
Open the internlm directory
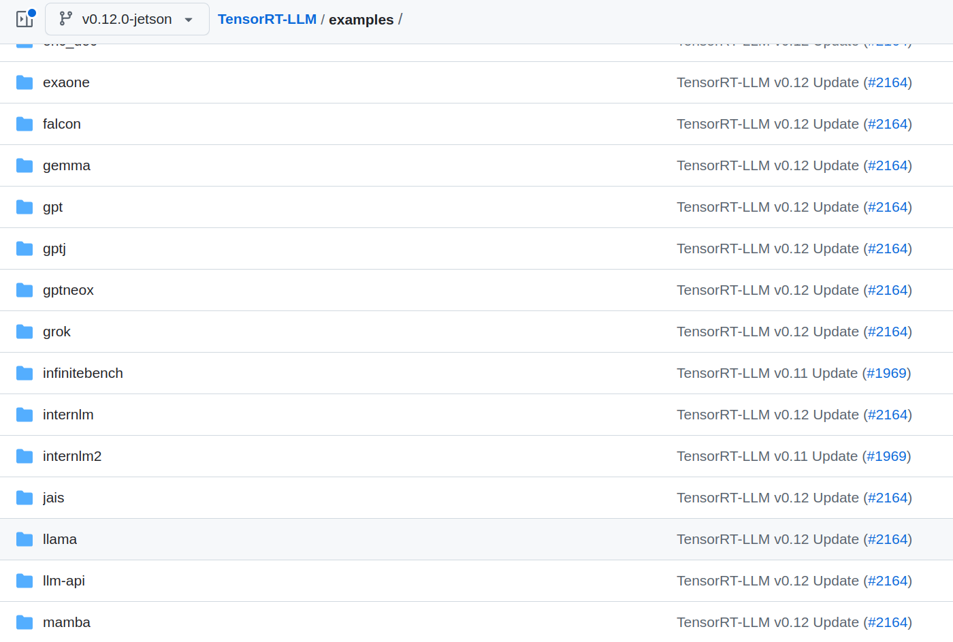[x=68, y=415]
